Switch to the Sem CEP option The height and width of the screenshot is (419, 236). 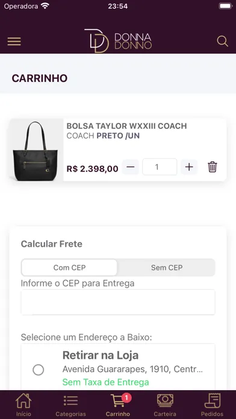point(167,267)
